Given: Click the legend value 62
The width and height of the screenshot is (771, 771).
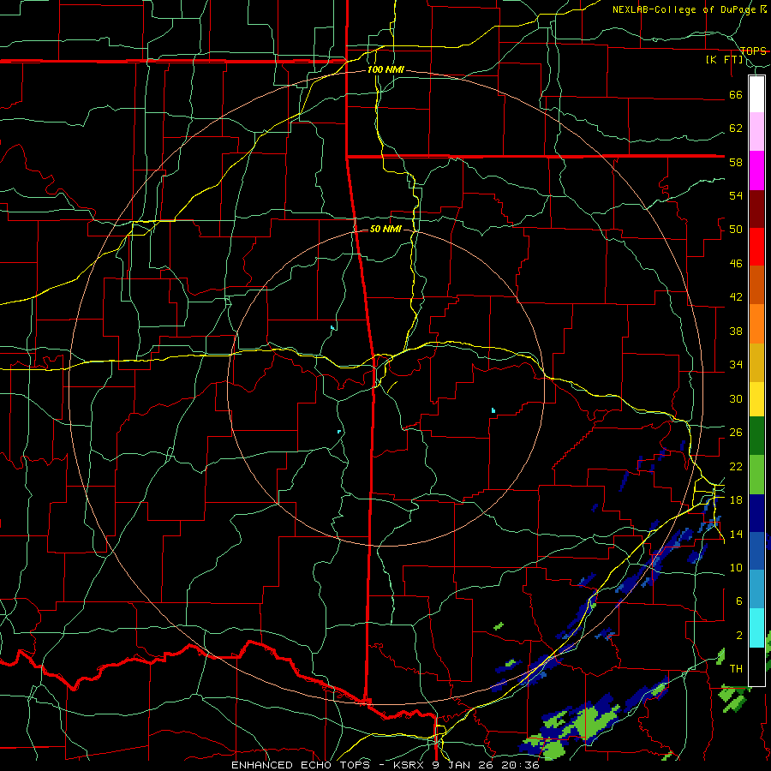Looking at the screenshot, I should 736,128.
